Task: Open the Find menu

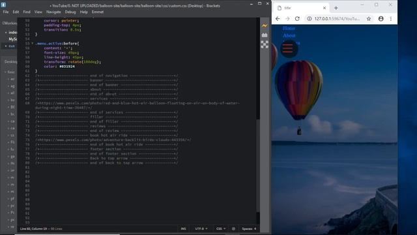Action: (27, 12)
